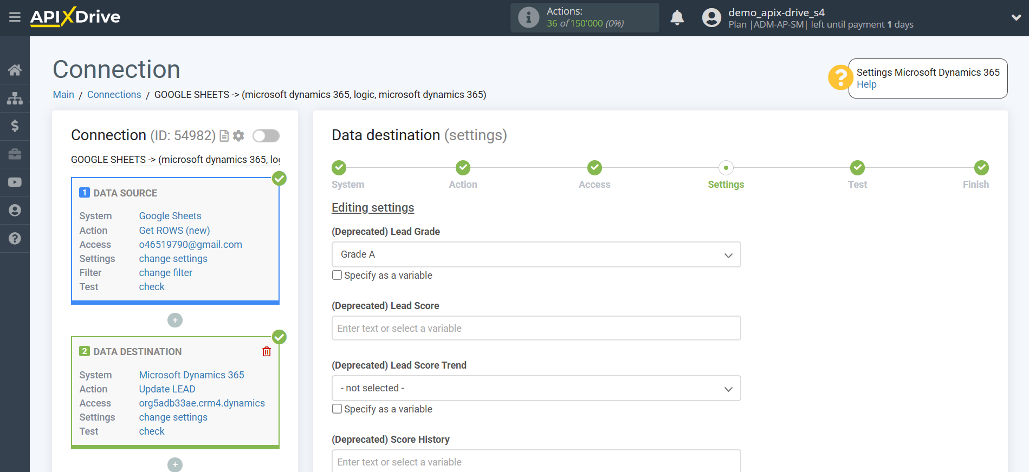Open the billing dollar sidebar icon
The width and height of the screenshot is (1029, 472).
[15, 126]
